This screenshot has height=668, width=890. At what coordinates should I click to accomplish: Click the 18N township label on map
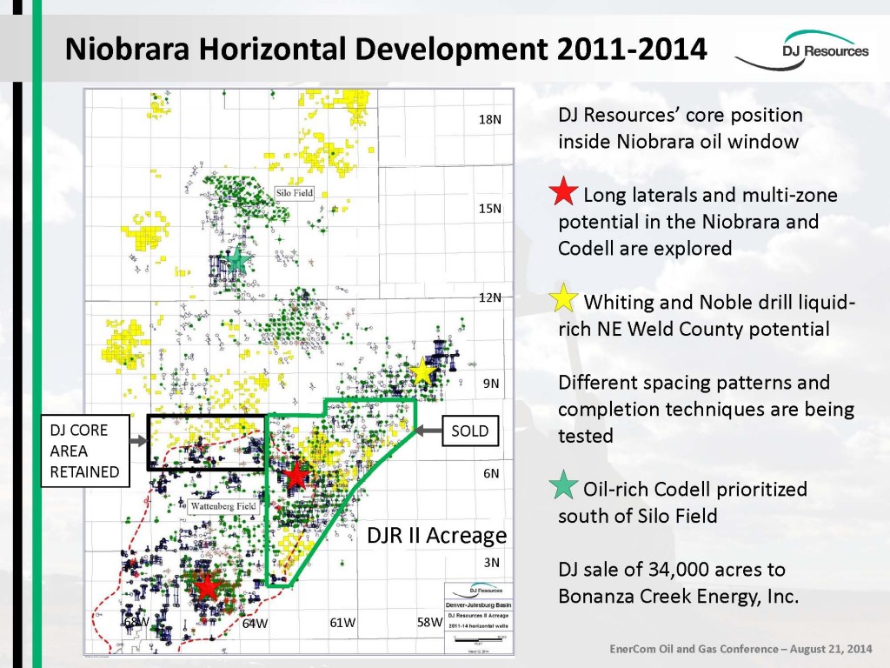pyautogui.click(x=490, y=119)
